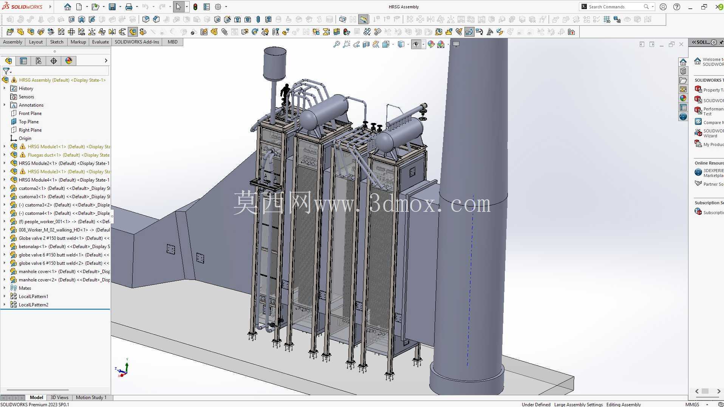Viewport: 724px width, 407px height.
Task: Click the Help question mark icon
Action: click(677, 7)
